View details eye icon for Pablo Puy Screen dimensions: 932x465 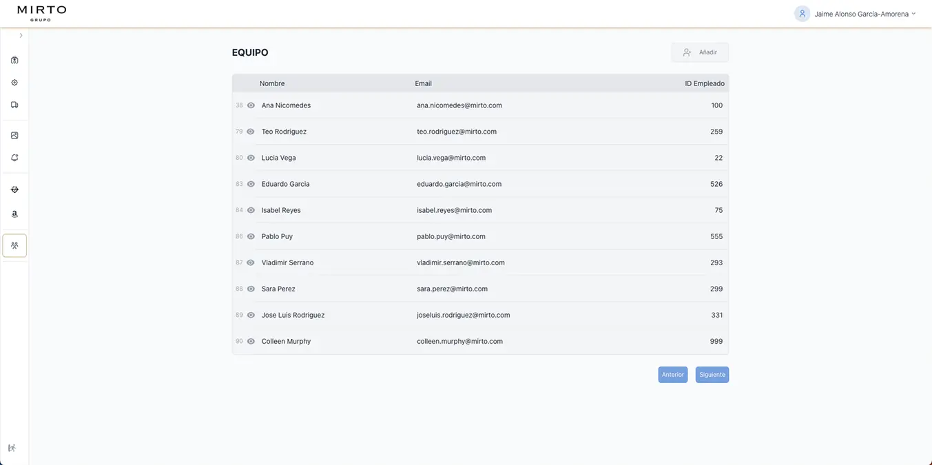[251, 236]
